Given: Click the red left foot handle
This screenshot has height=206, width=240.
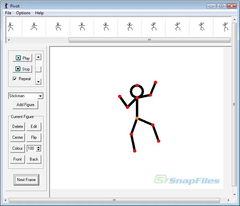Looking at the screenshot, I should (135, 151).
